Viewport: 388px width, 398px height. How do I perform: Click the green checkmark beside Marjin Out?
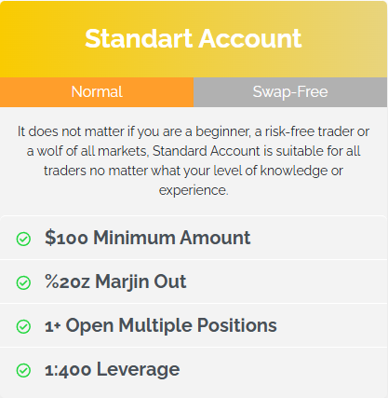pos(23,282)
